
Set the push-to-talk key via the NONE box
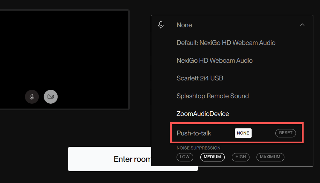[243, 133]
